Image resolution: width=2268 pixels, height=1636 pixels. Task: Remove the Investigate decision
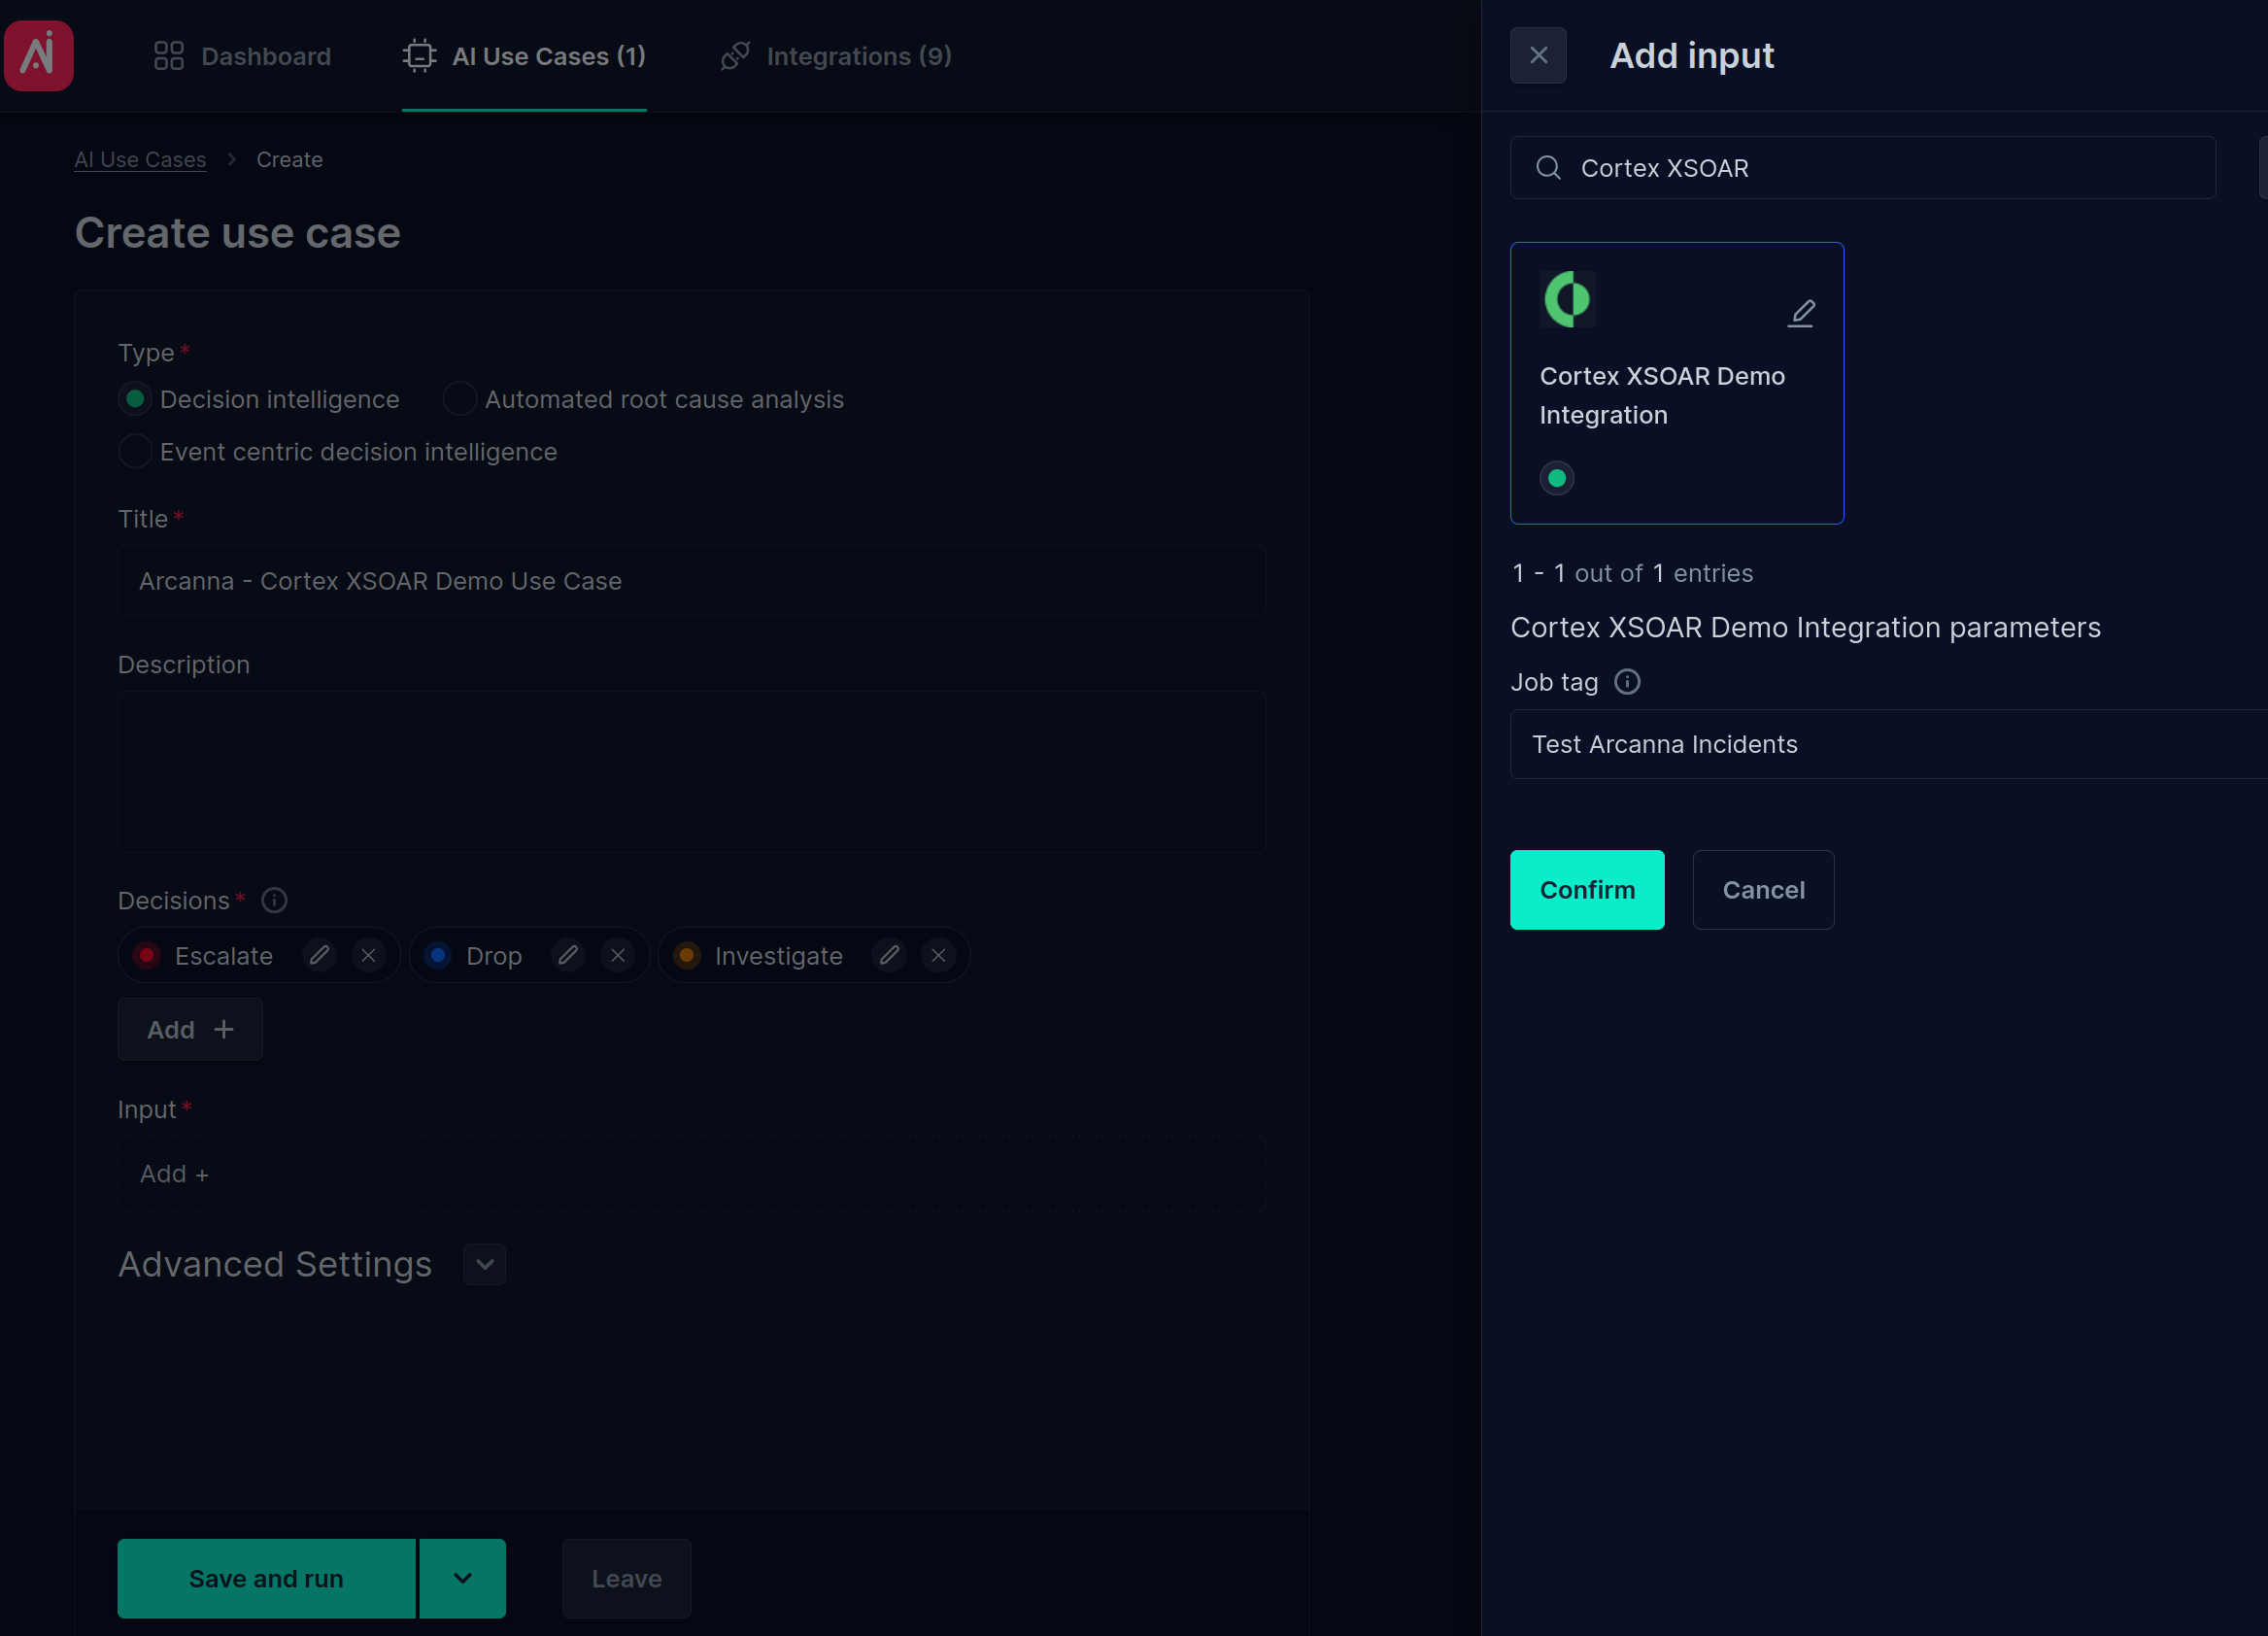coord(938,956)
